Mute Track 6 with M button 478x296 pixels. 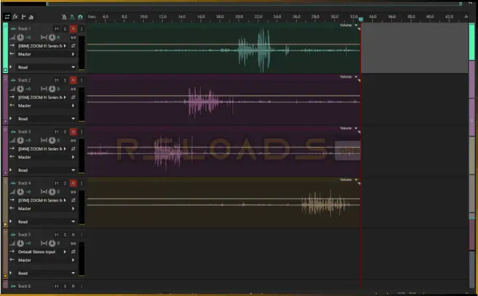point(56,286)
